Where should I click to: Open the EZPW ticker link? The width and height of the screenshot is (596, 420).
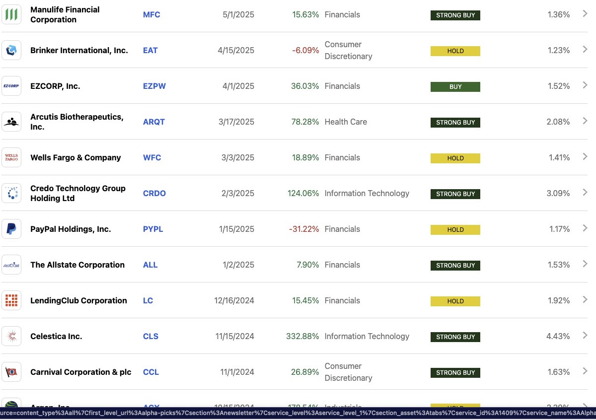(154, 86)
